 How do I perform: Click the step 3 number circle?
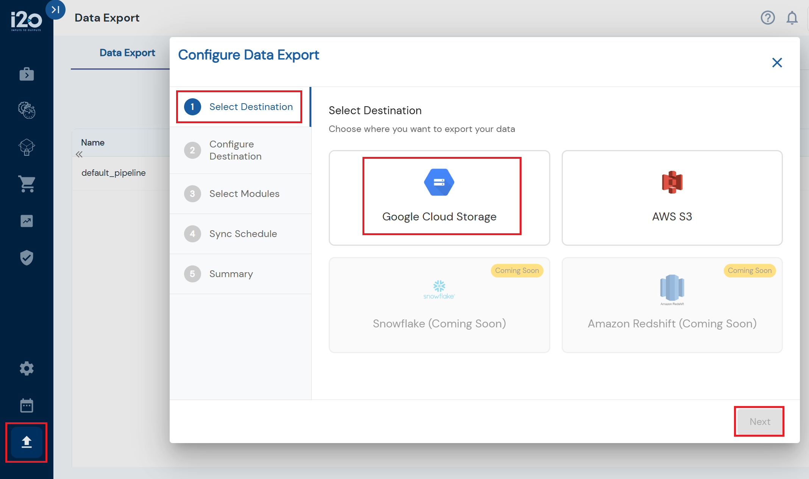click(192, 194)
